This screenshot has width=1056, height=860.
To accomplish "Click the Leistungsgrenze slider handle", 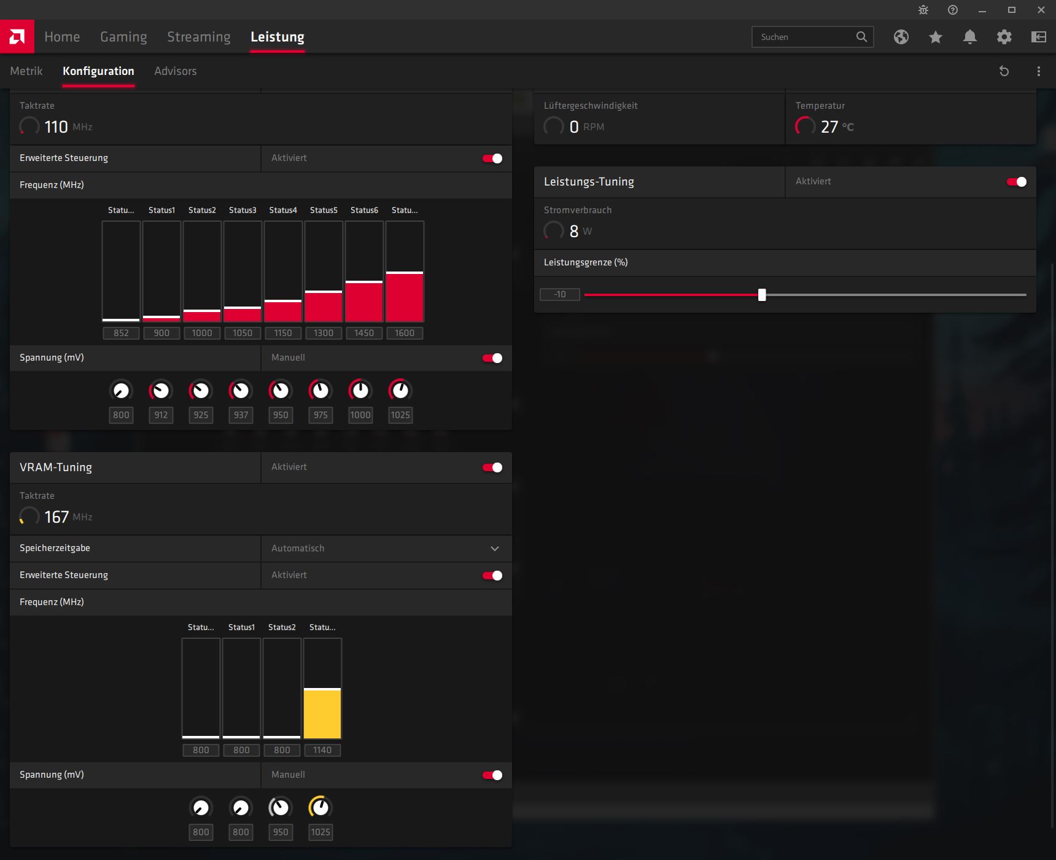I will tap(762, 295).
